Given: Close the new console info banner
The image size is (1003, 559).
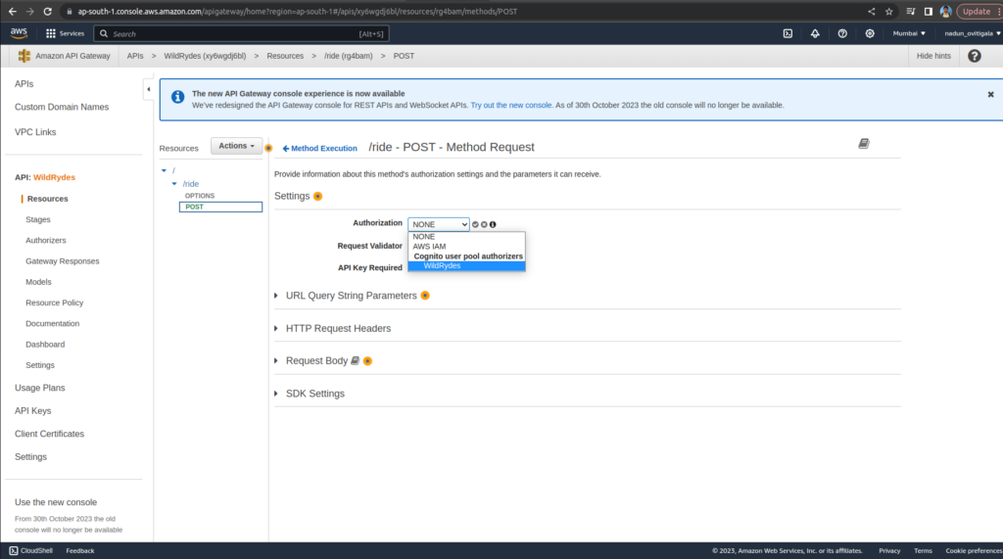Looking at the screenshot, I should [x=991, y=94].
